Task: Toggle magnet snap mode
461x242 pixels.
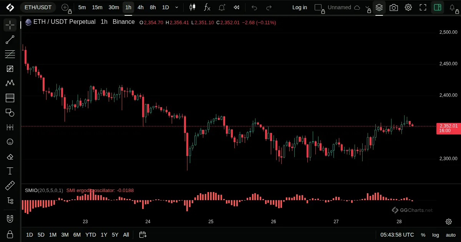Action: [10, 219]
